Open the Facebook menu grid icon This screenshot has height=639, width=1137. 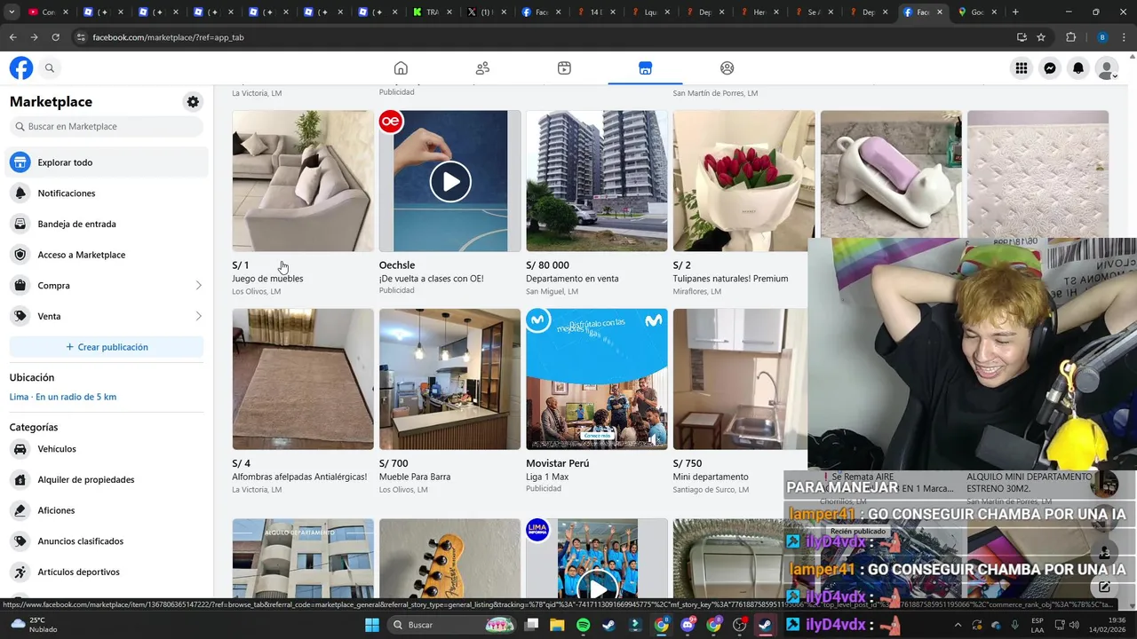click(x=1022, y=68)
